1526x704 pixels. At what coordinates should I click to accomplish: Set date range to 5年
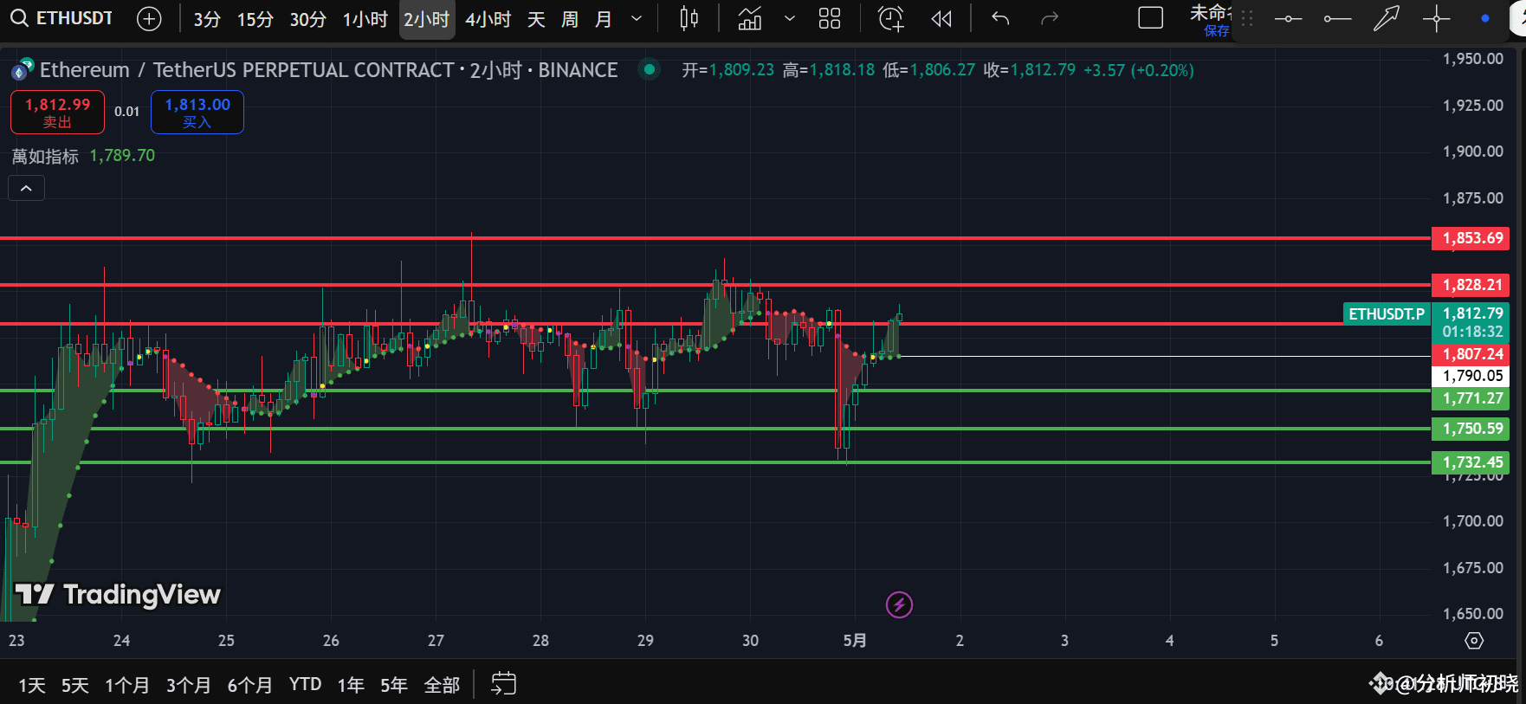click(394, 685)
